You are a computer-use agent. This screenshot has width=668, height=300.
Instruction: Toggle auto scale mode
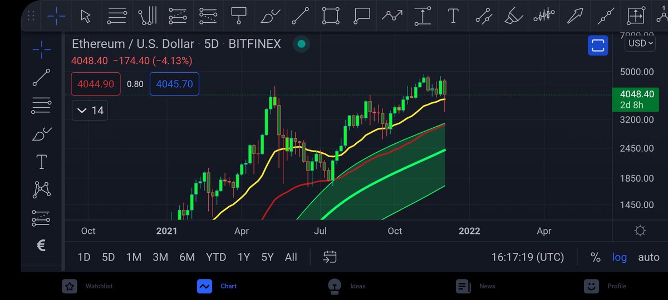pyautogui.click(x=649, y=257)
